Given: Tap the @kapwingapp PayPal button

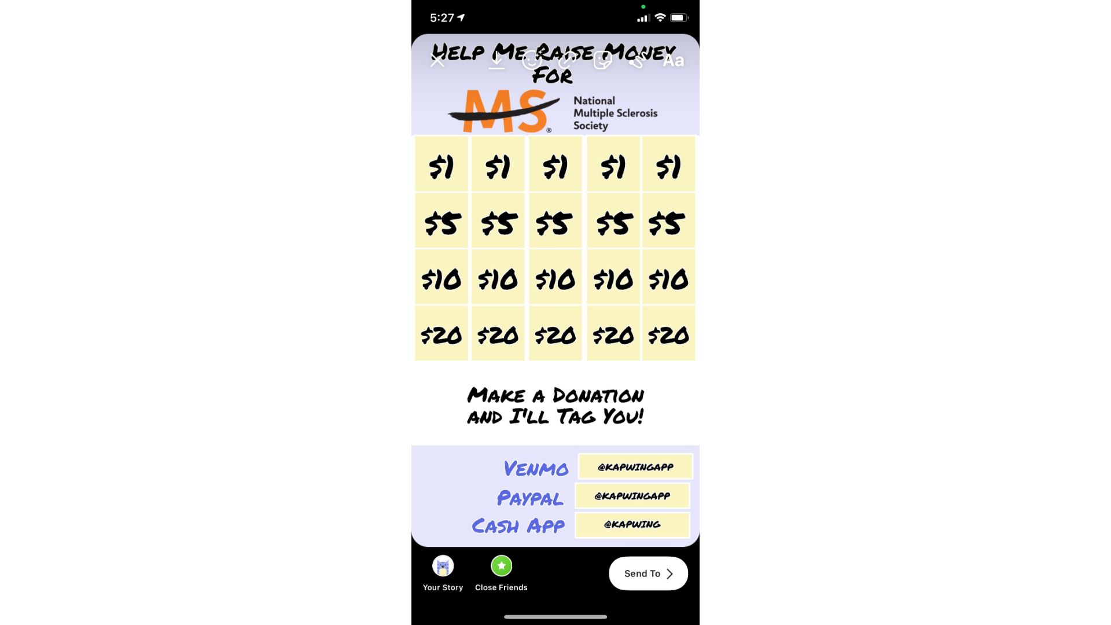Looking at the screenshot, I should (634, 495).
